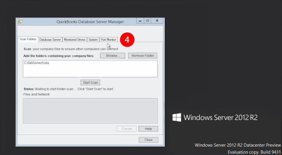Click the Close button at the bottom
The width and height of the screenshot is (282, 155).
pyautogui.click(x=148, y=140)
